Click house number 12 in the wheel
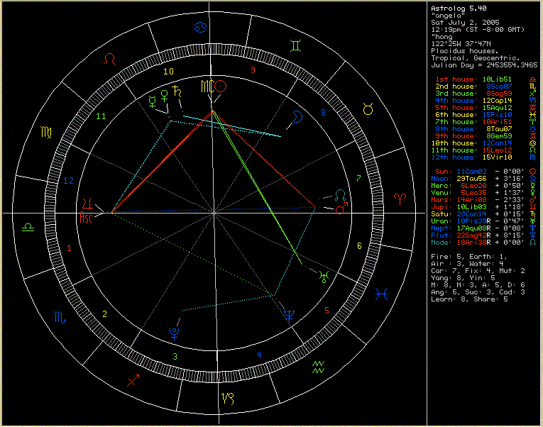Viewport: 543px width, 427px height. (x=69, y=181)
